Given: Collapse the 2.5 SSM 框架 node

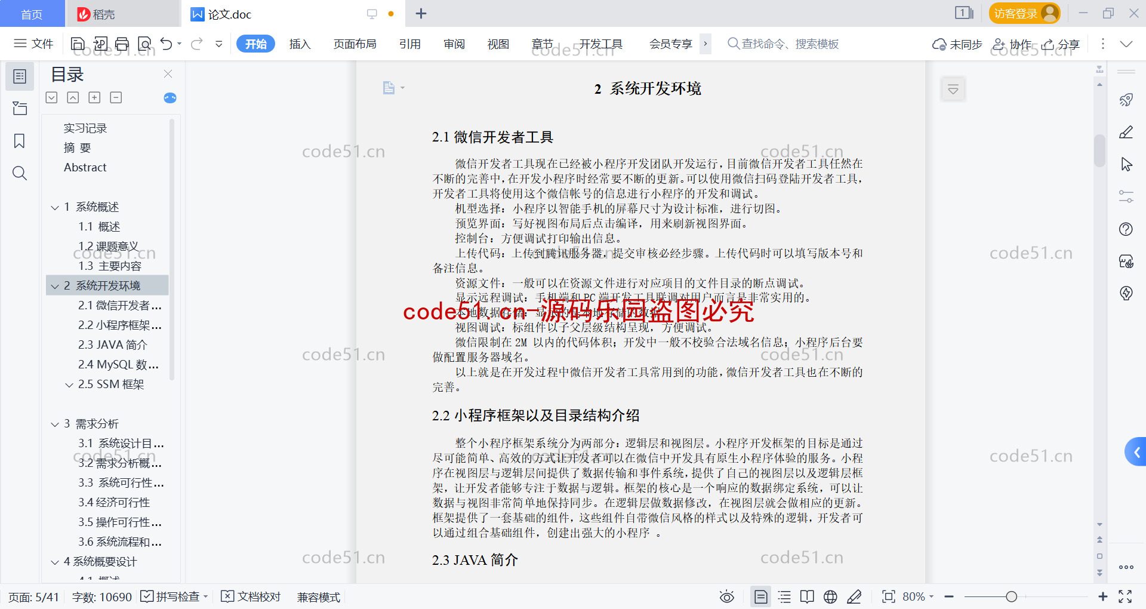Looking at the screenshot, I should pos(69,385).
